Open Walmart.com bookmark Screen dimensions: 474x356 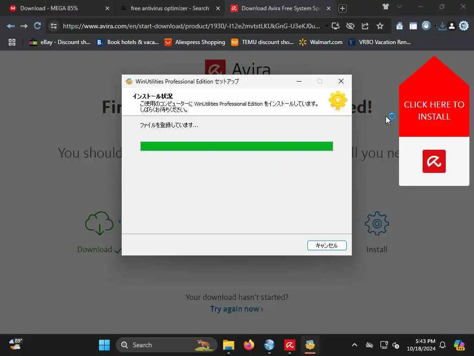(x=321, y=42)
